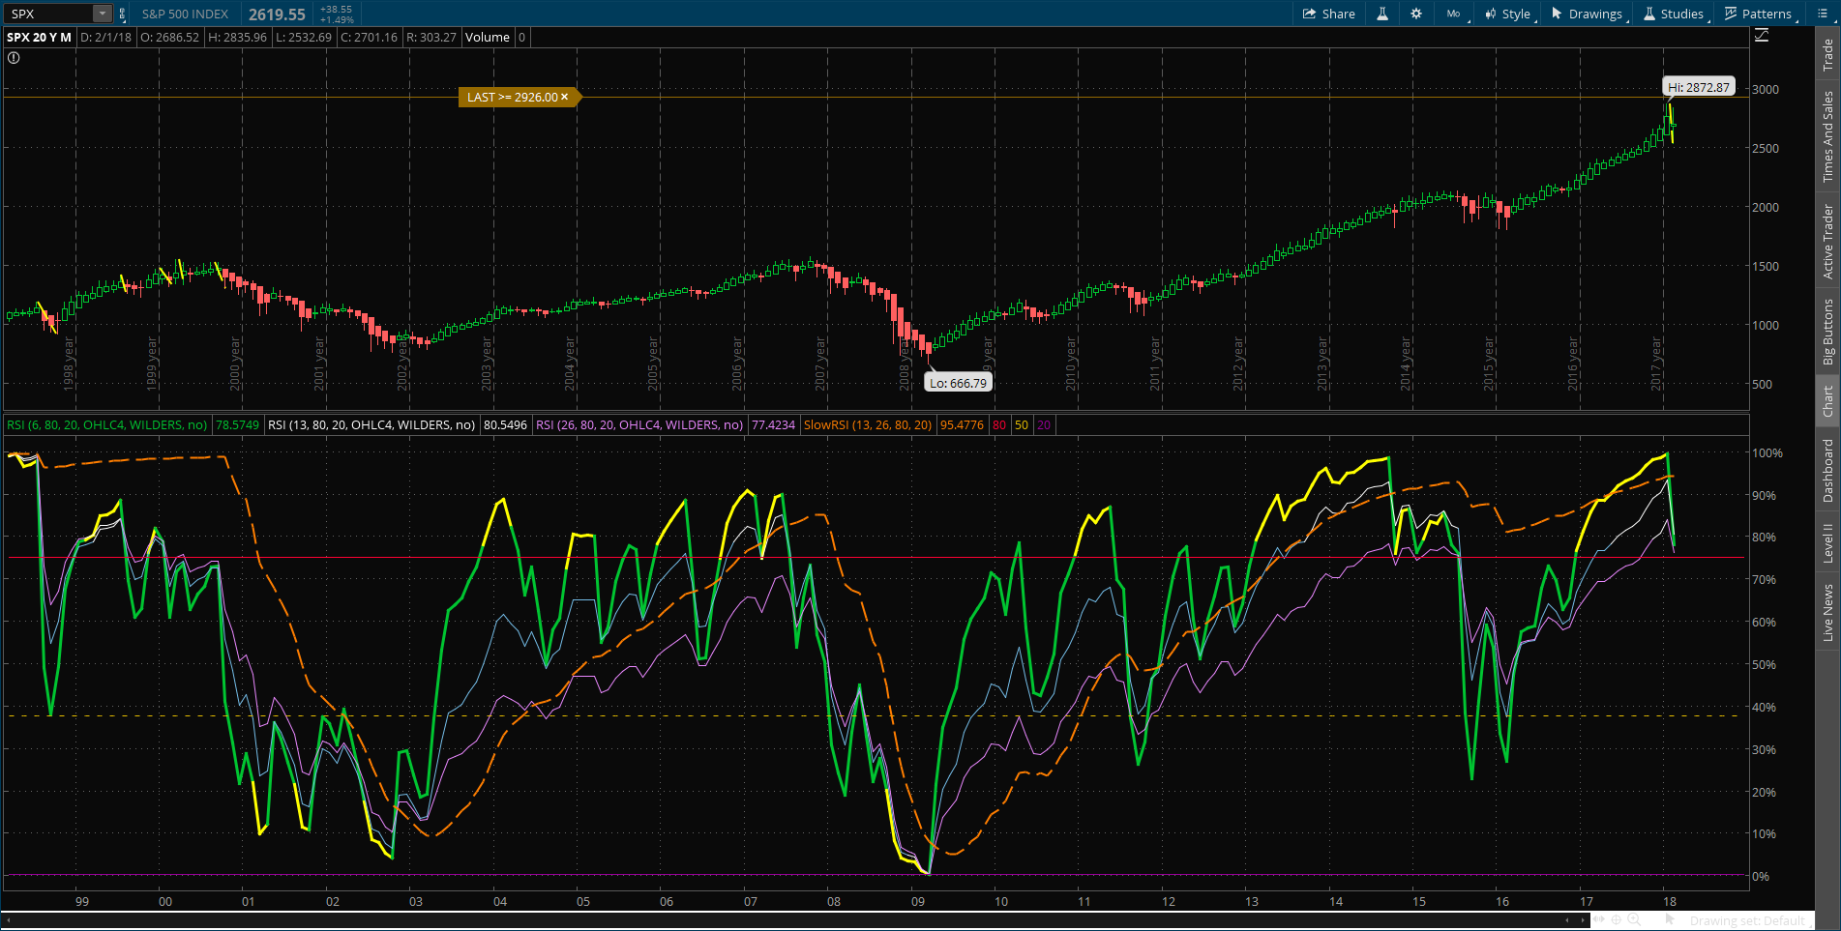Open the Share menu in the toolbar

(1328, 14)
